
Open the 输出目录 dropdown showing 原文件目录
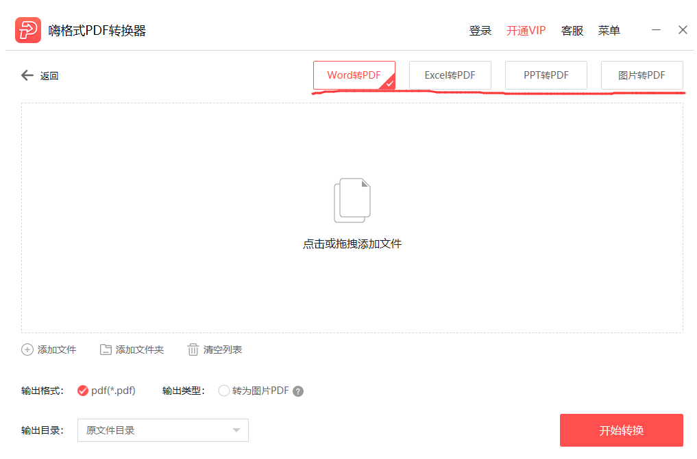pos(162,430)
